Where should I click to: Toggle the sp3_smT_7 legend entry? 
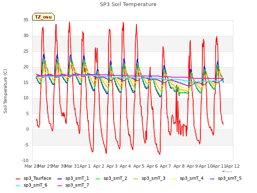tap(73, 185)
